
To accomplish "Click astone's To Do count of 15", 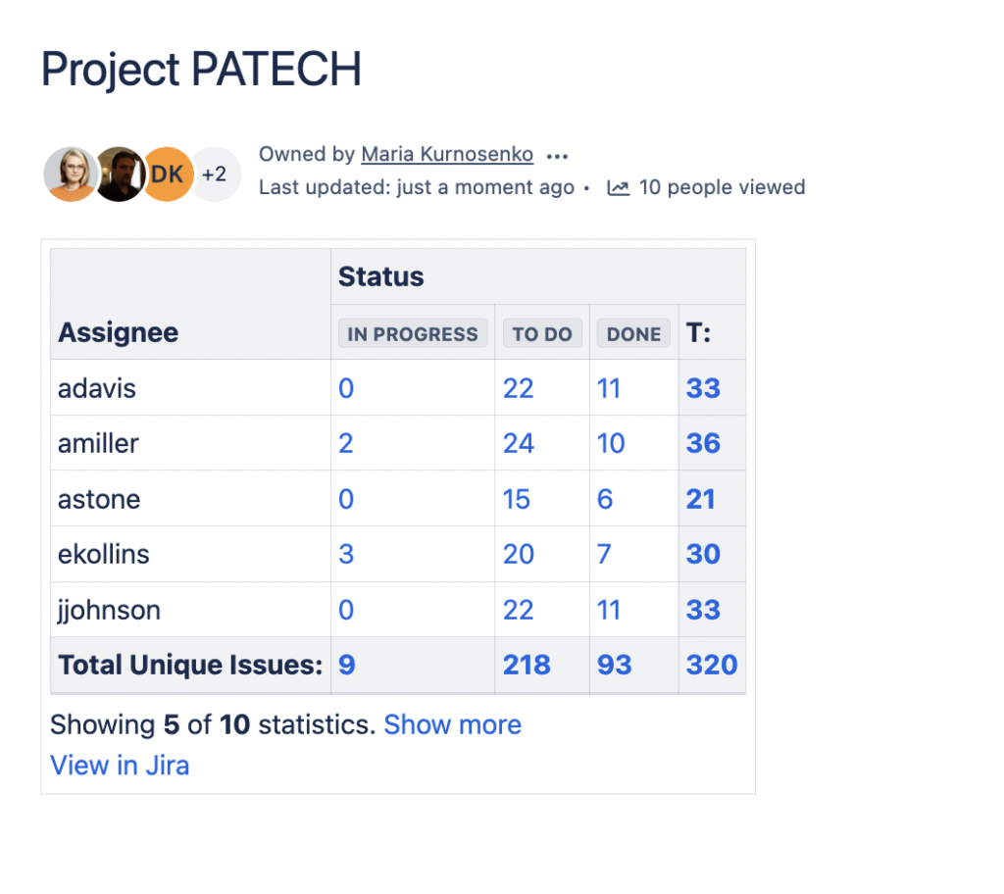I will point(517,499).
